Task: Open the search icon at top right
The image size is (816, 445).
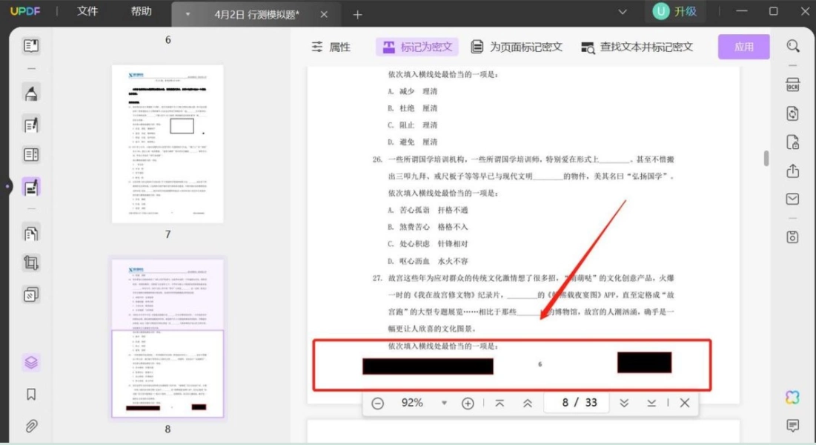Action: click(792, 47)
